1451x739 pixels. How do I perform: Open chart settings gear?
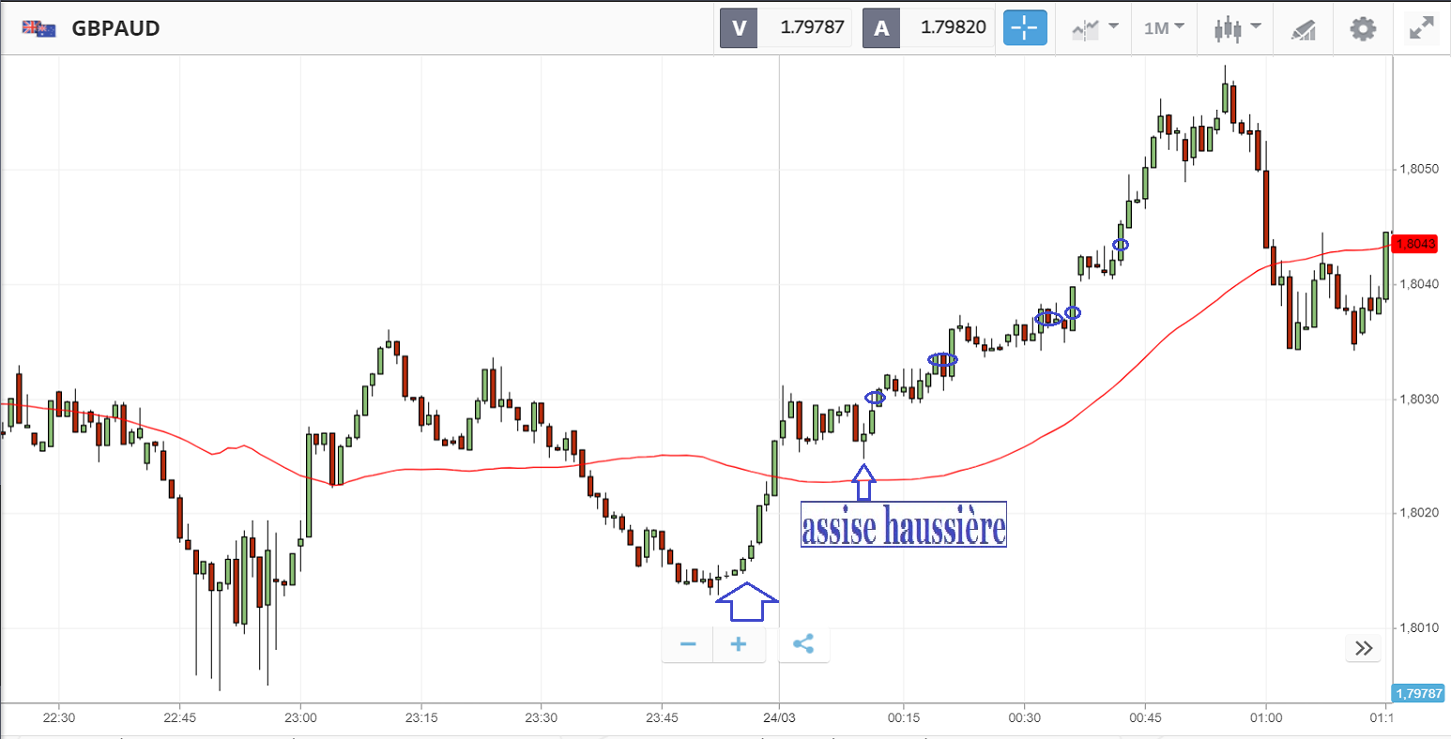tap(1363, 28)
